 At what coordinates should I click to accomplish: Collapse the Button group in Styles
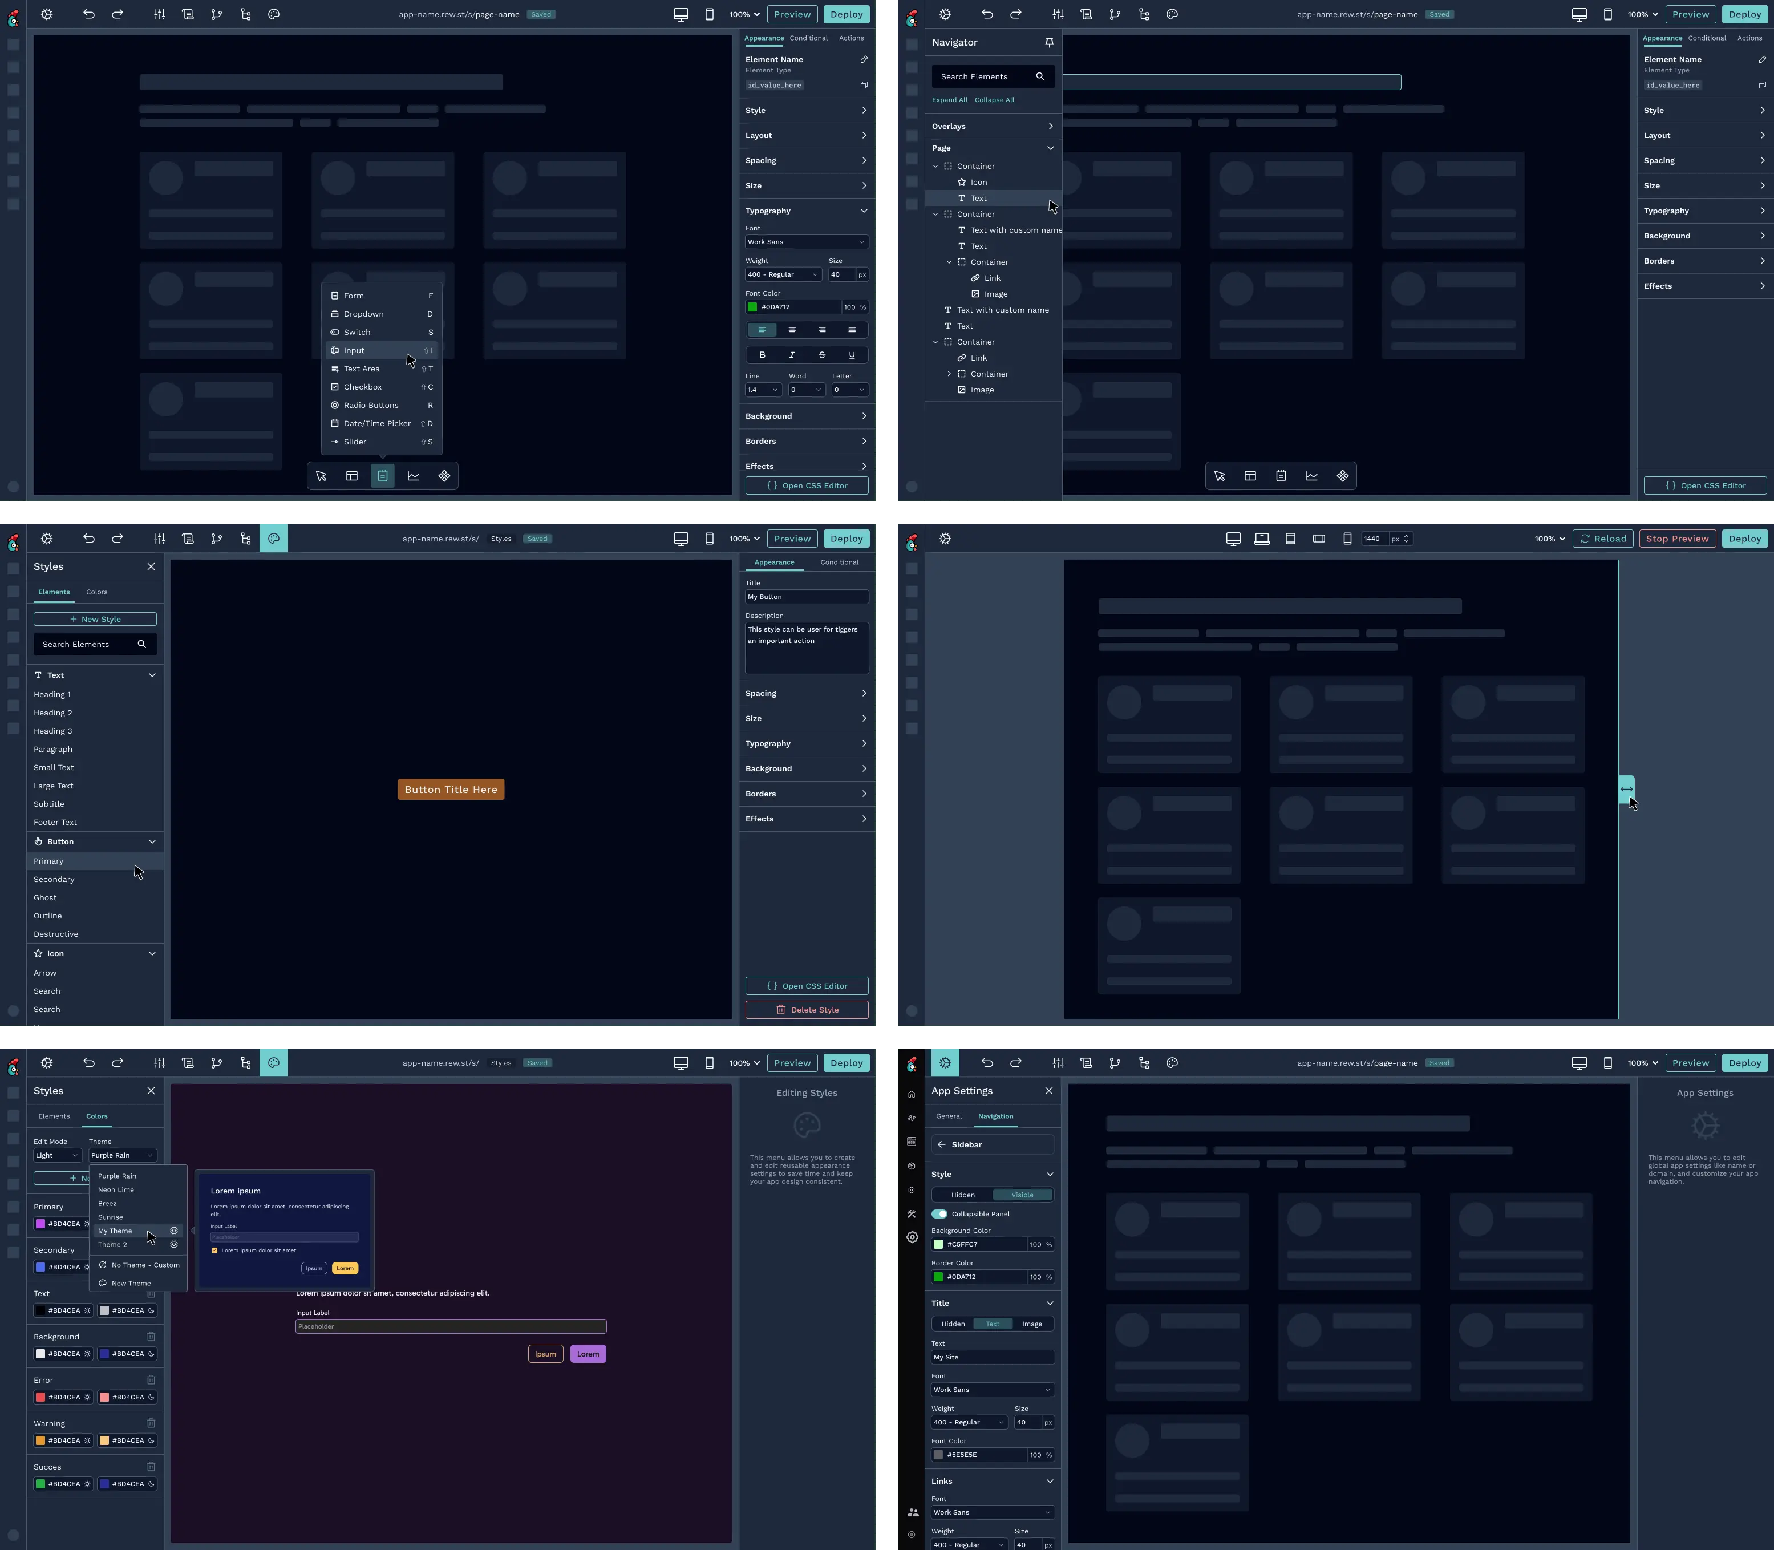(152, 841)
